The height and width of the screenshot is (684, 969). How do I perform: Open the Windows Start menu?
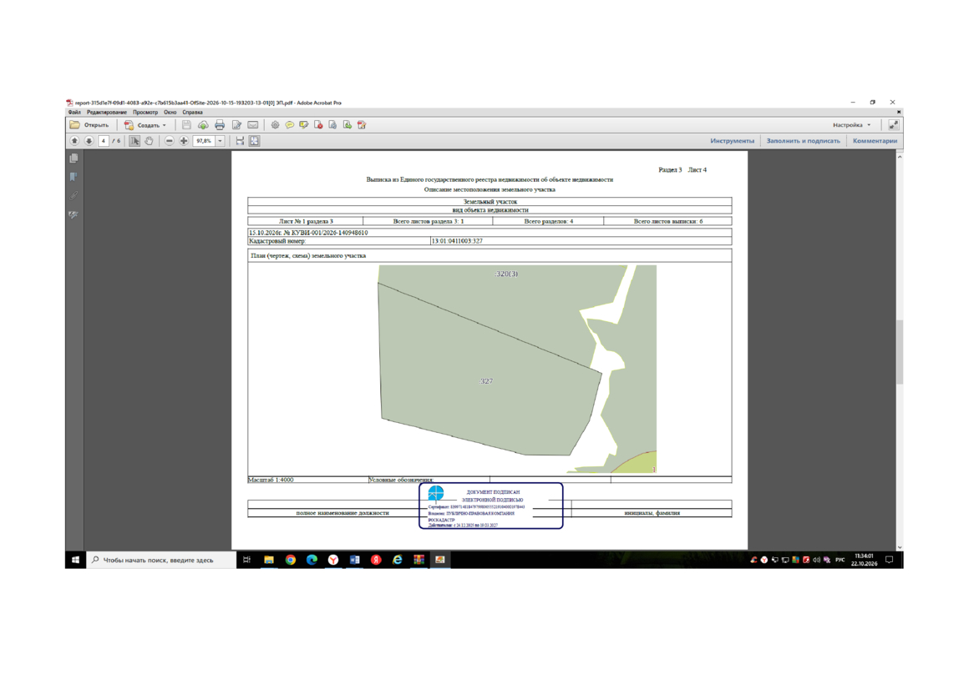[75, 560]
